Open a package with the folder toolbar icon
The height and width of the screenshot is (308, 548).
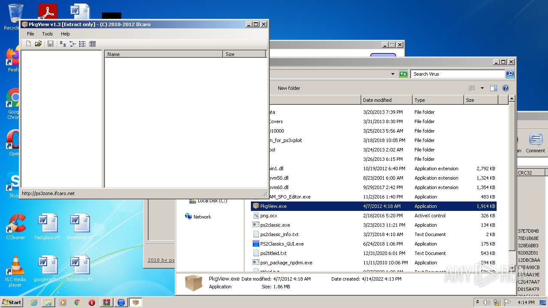click(x=38, y=44)
